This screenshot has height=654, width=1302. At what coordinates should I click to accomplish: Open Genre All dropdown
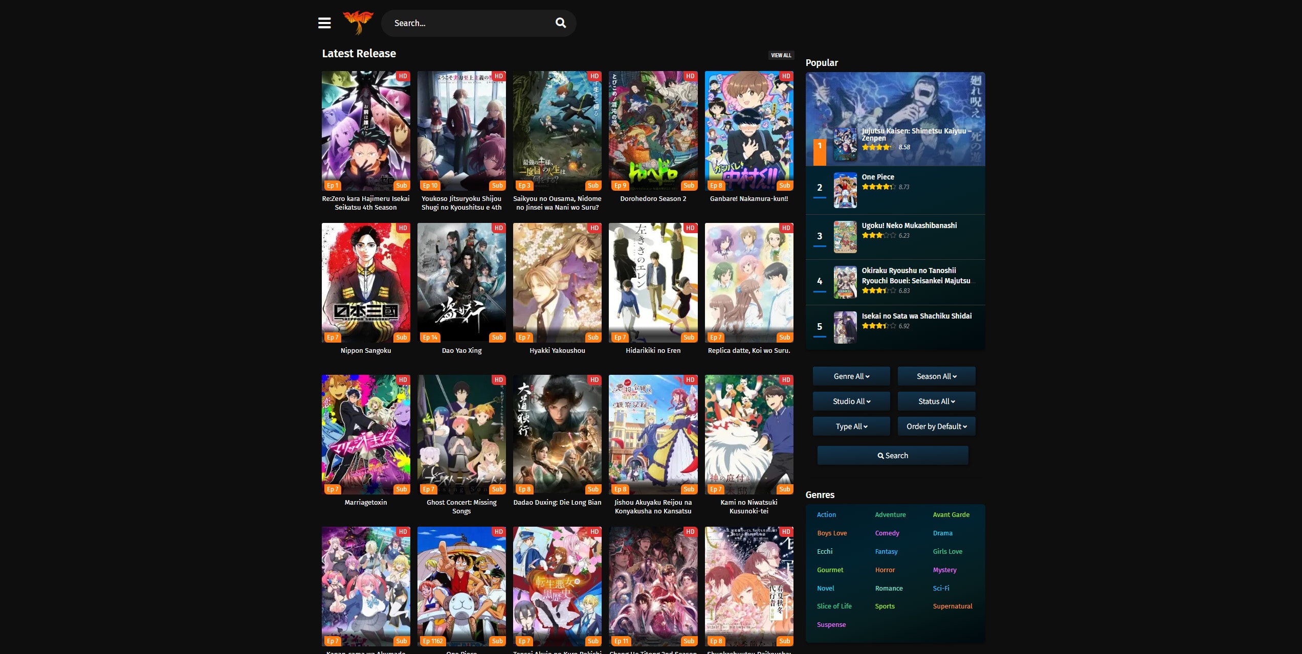pos(851,376)
